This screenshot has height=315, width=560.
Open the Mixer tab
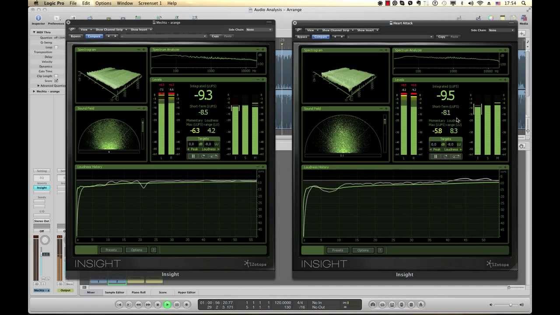click(x=91, y=292)
